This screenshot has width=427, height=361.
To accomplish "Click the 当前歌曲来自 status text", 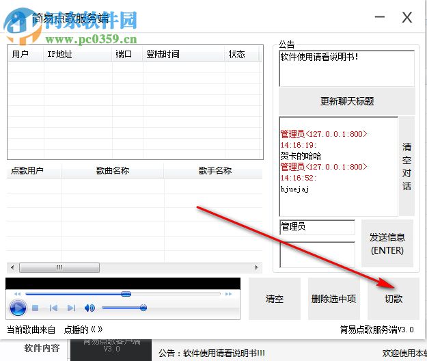I will (x=31, y=330).
